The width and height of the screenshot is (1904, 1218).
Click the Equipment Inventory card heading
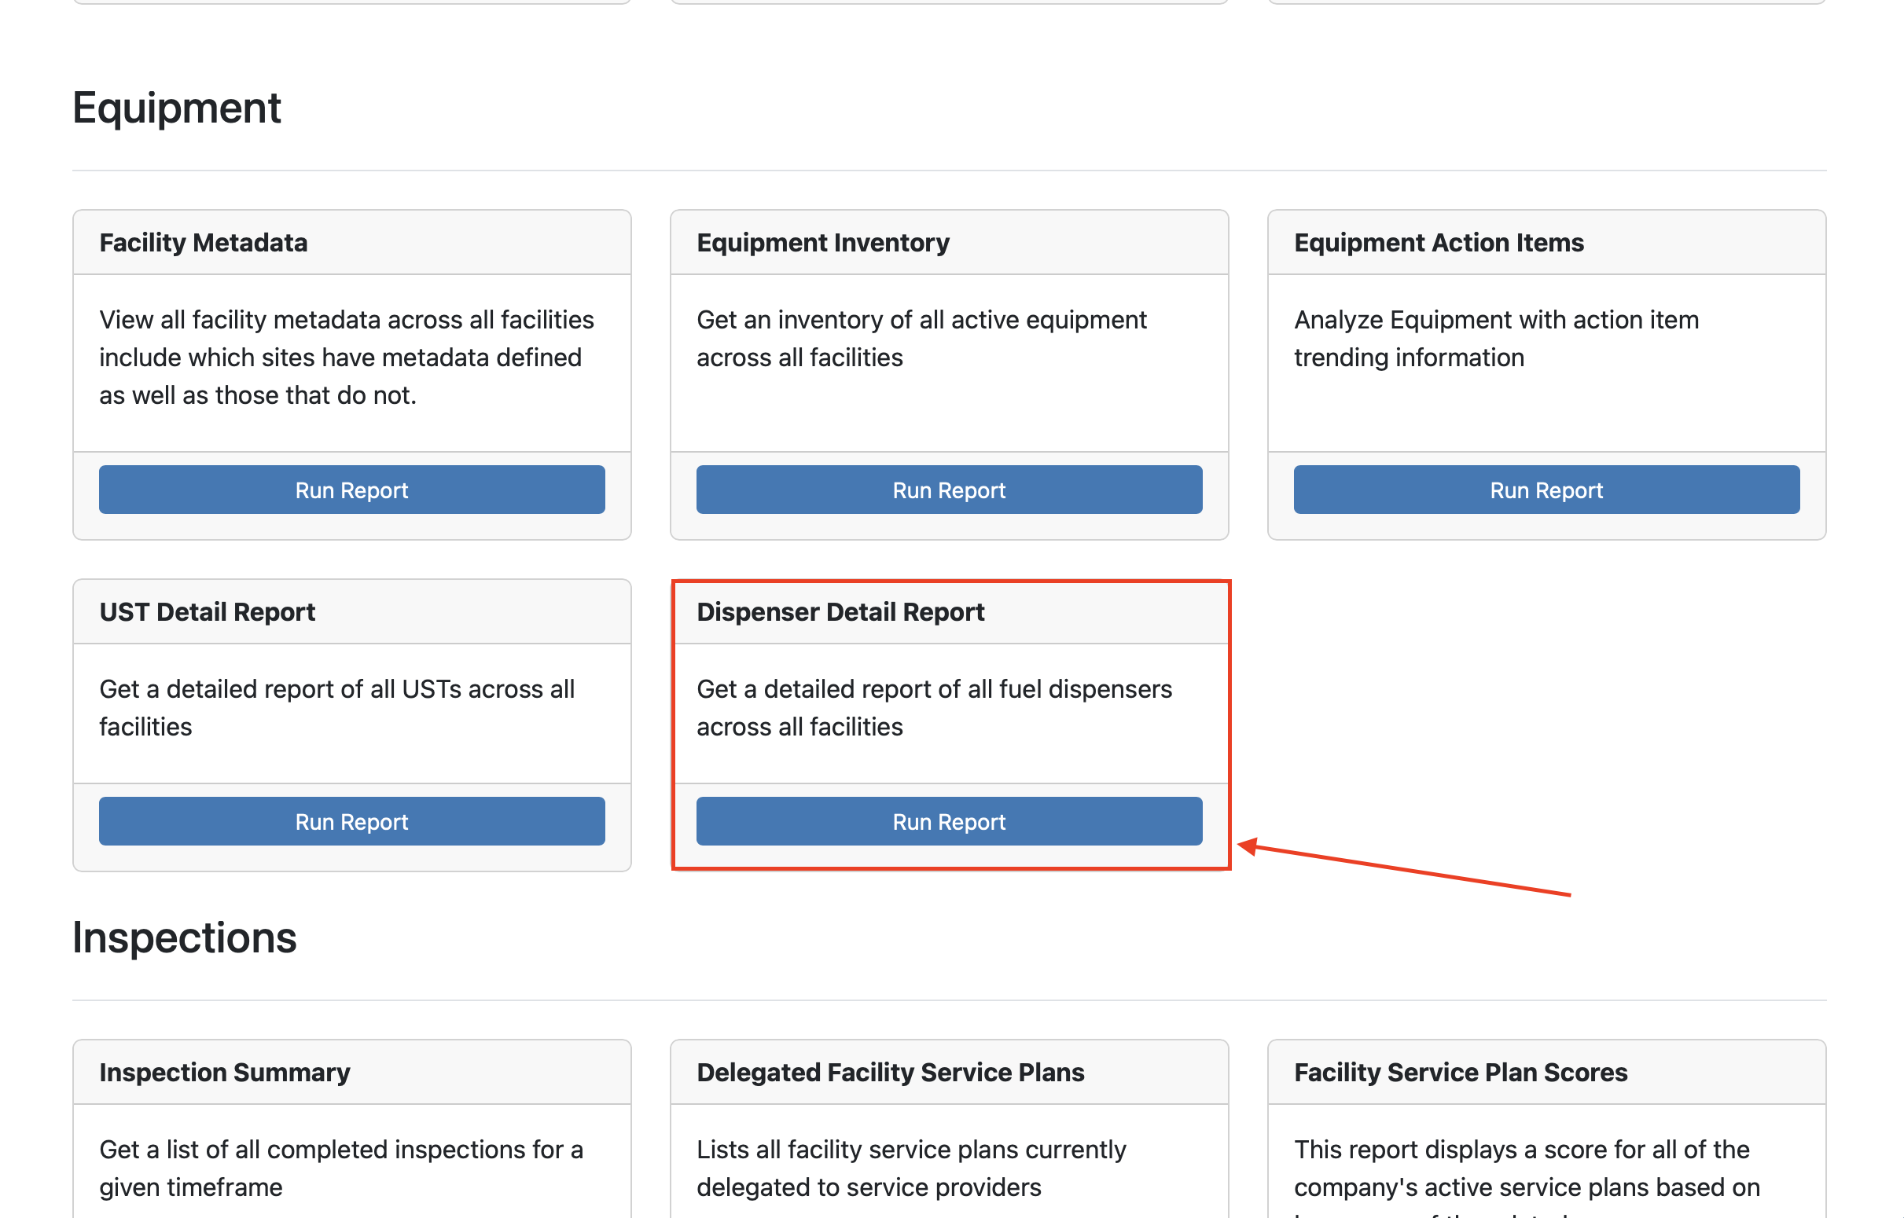[822, 242]
